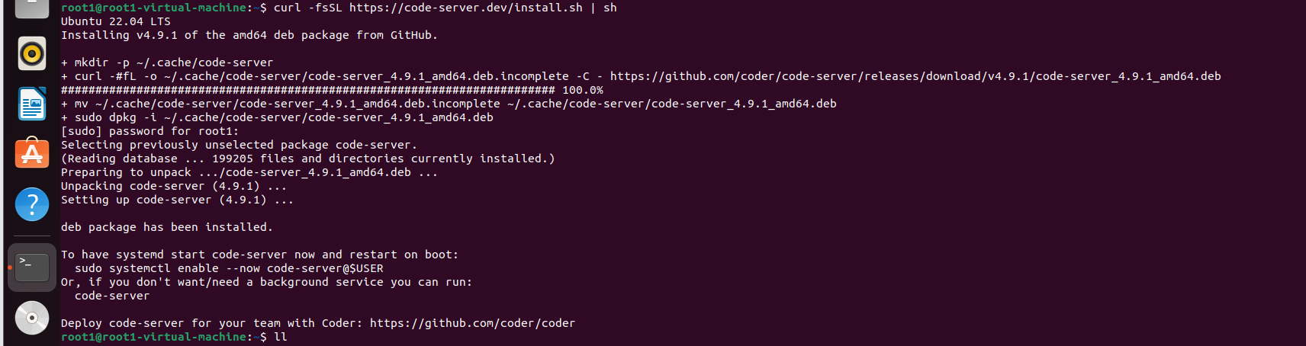
Task: Open the code-server.dev/install.sh URL in the command
Action: point(465,8)
